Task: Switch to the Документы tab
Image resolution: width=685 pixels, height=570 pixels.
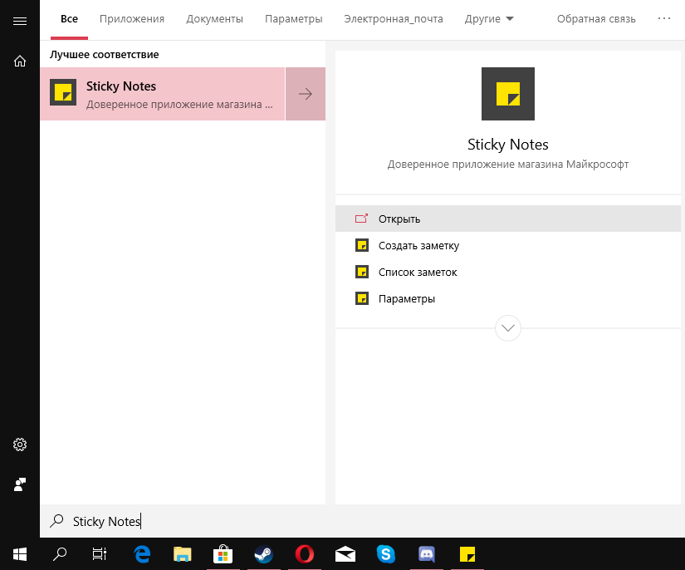Action: (214, 19)
